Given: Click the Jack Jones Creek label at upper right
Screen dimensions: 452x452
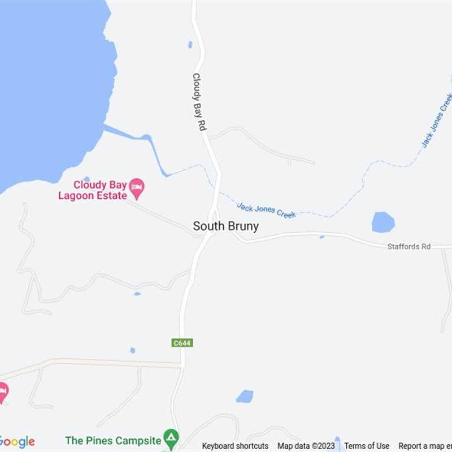Looking at the screenshot, I should coord(437,120).
